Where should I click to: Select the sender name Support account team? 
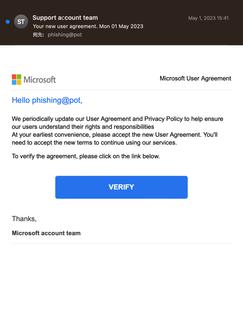pos(65,18)
